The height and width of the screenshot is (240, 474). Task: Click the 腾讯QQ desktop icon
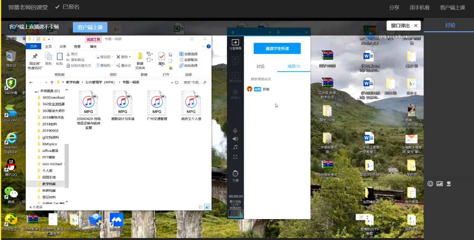click(11, 167)
